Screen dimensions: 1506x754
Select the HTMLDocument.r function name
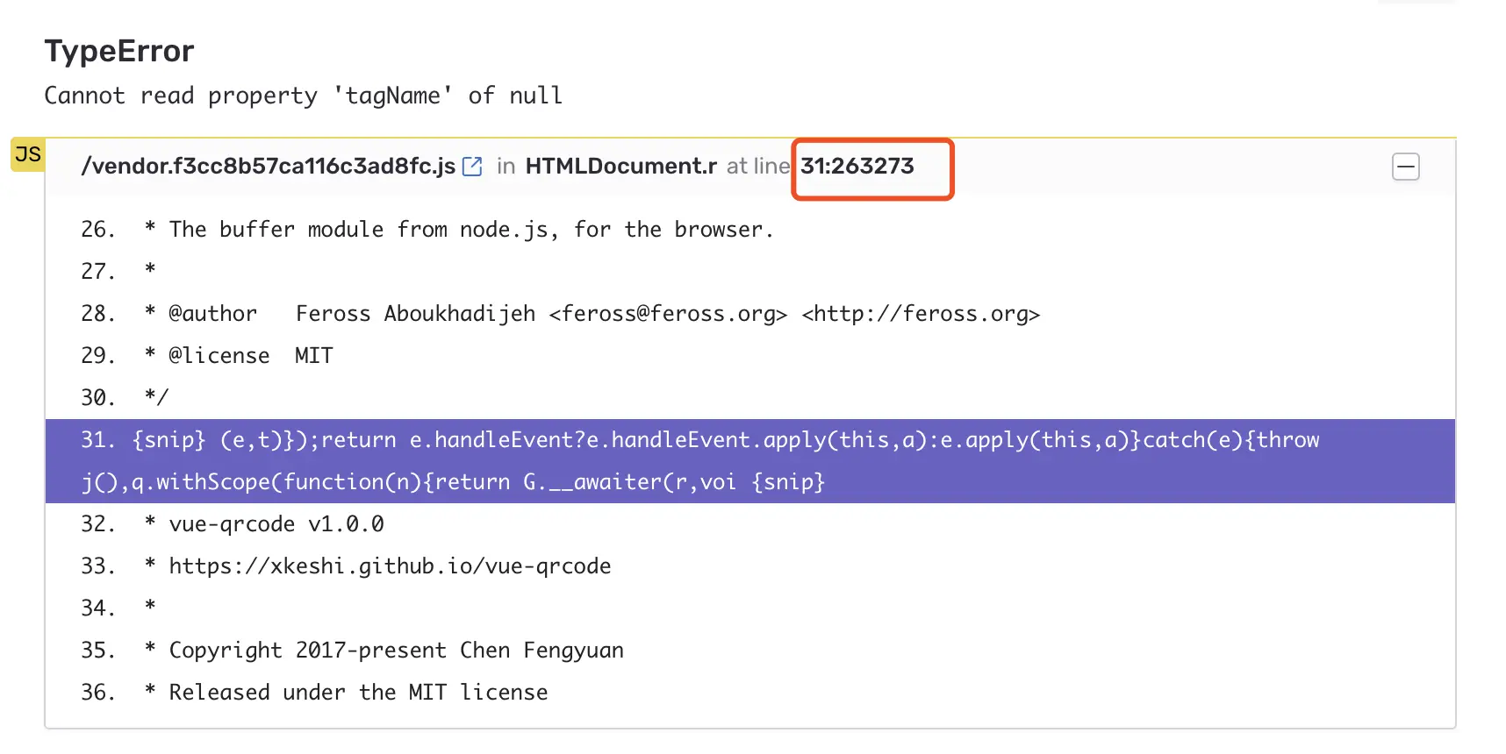pos(621,167)
